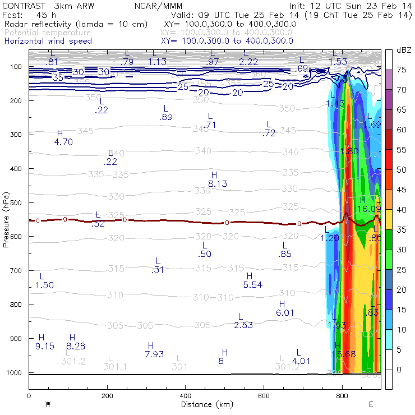The image size is (415, 415).
Task: Click the bright green 25–30 dBZ swatch
Action: tap(388, 260)
